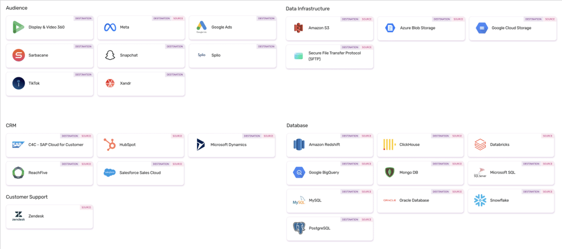Open the HubSpot connector label
The height and width of the screenshot is (249, 562).
click(127, 145)
